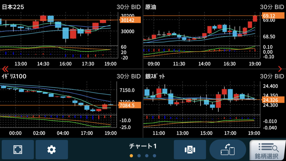Tap the 7084.5 current price tag
The width and height of the screenshot is (286, 161).
tap(130, 105)
